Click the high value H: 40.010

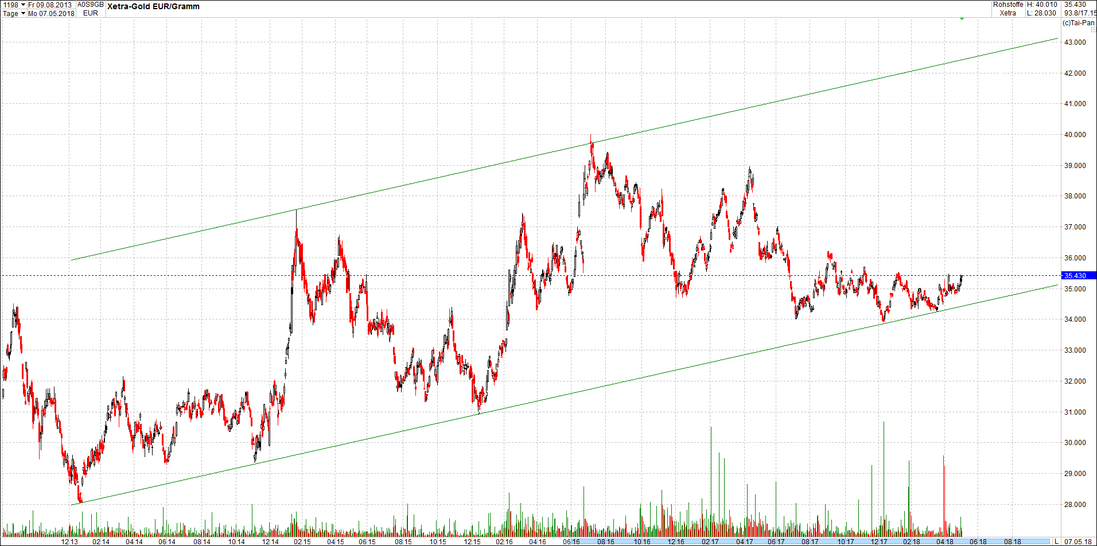(1042, 5)
